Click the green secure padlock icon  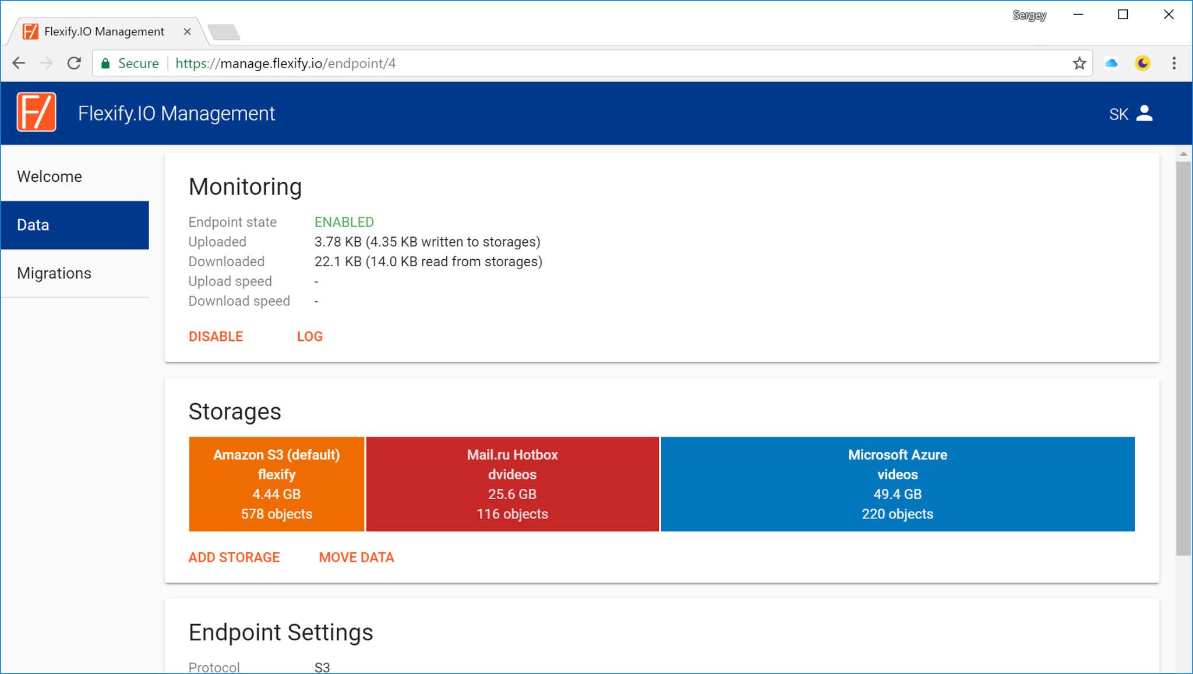105,63
